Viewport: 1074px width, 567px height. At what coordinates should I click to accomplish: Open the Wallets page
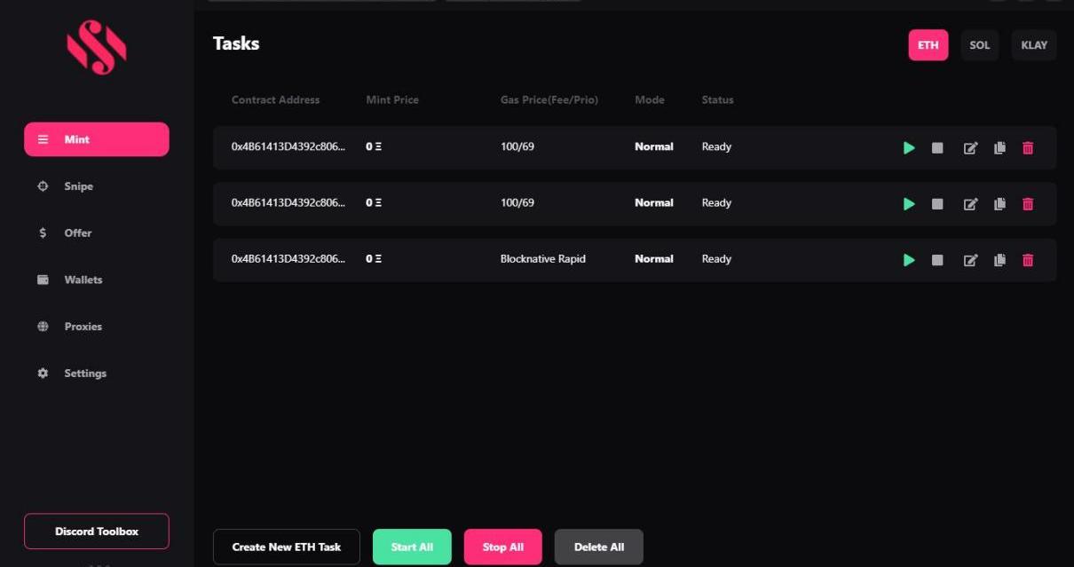coord(83,280)
